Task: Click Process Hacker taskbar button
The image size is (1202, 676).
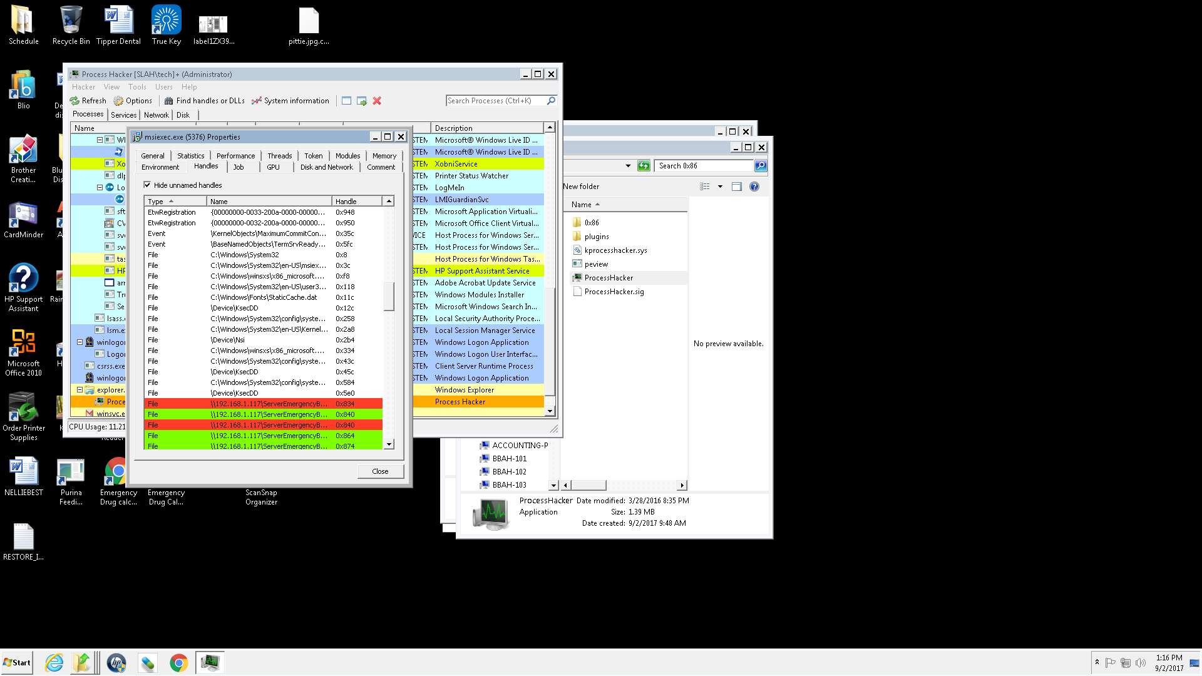Action: 210,662
